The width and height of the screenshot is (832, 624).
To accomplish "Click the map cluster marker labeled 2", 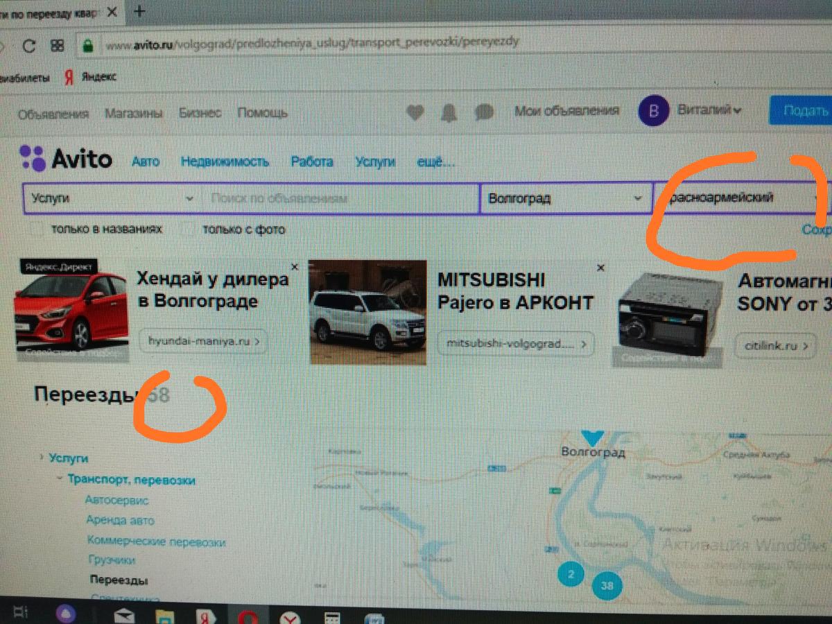I will click(x=571, y=574).
